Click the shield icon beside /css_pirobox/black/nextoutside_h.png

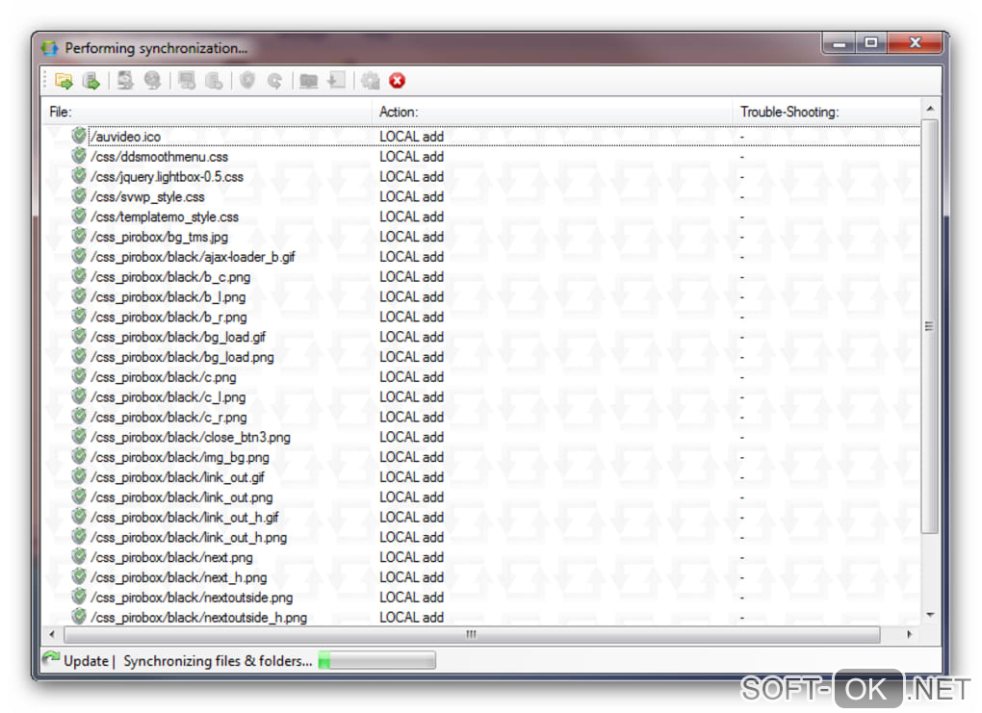pos(79,616)
